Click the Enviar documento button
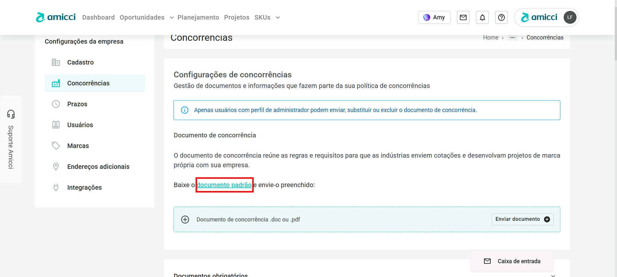 (522, 219)
